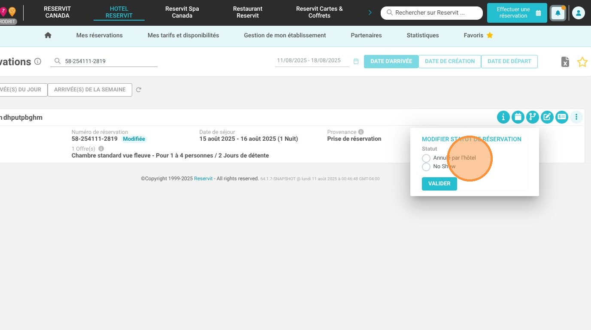Click the reservation number 58-254111-2819 text

[94, 139]
